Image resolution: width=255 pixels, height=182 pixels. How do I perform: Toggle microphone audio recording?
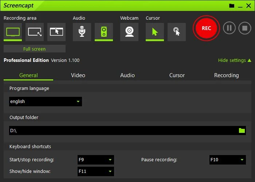[x=82, y=32]
